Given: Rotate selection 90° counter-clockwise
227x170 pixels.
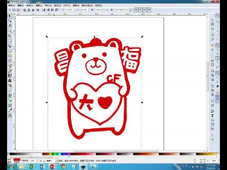Looking at the screenshot, I should [x=25, y=10].
